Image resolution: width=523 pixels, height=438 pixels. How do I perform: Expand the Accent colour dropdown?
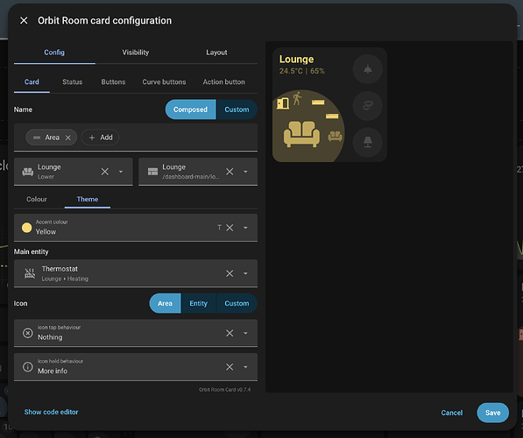coord(245,228)
